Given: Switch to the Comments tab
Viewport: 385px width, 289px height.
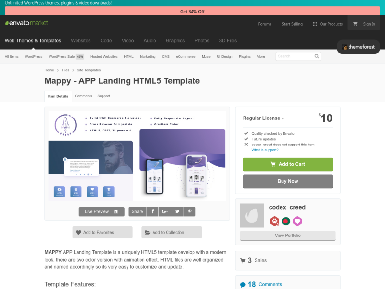Looking at the screenshot, I should pyautogui.click(x=83, y=96).
